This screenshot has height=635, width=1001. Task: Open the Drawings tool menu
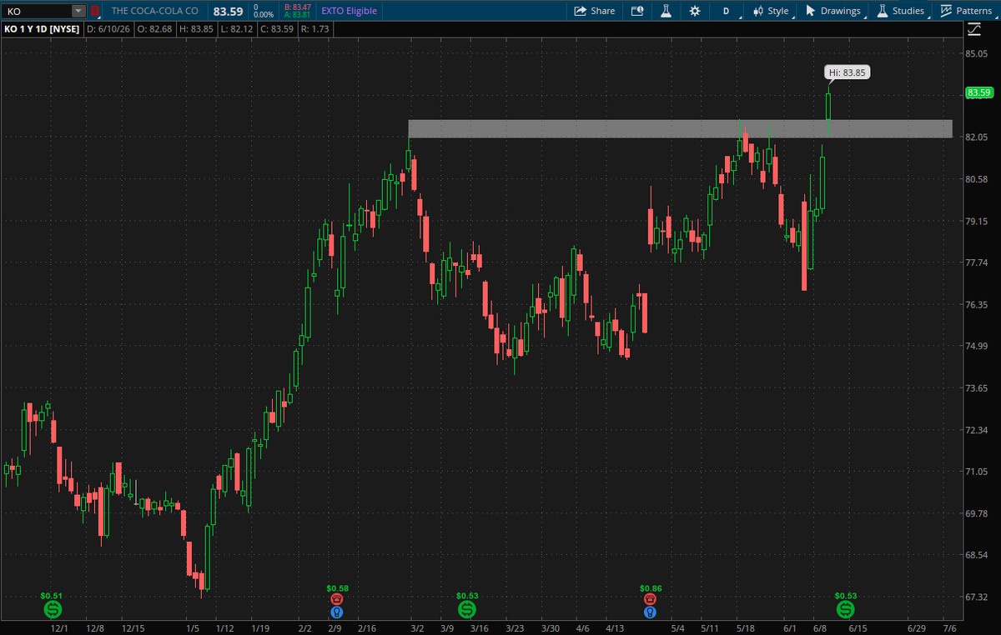[x=833, y=11]
